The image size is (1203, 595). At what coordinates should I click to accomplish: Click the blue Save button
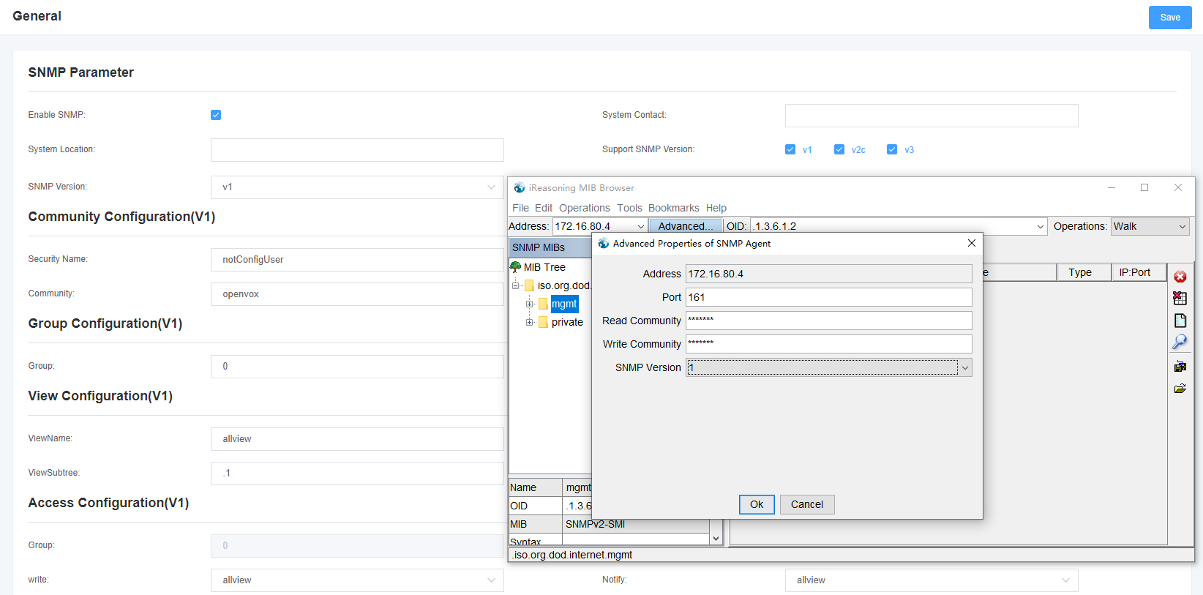click(1170, 18)
